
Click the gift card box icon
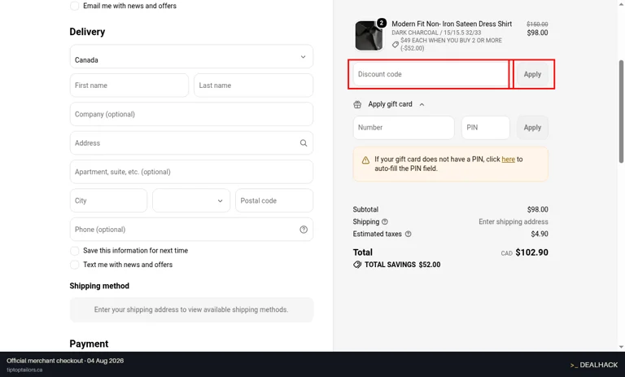[x=357, y=104]
